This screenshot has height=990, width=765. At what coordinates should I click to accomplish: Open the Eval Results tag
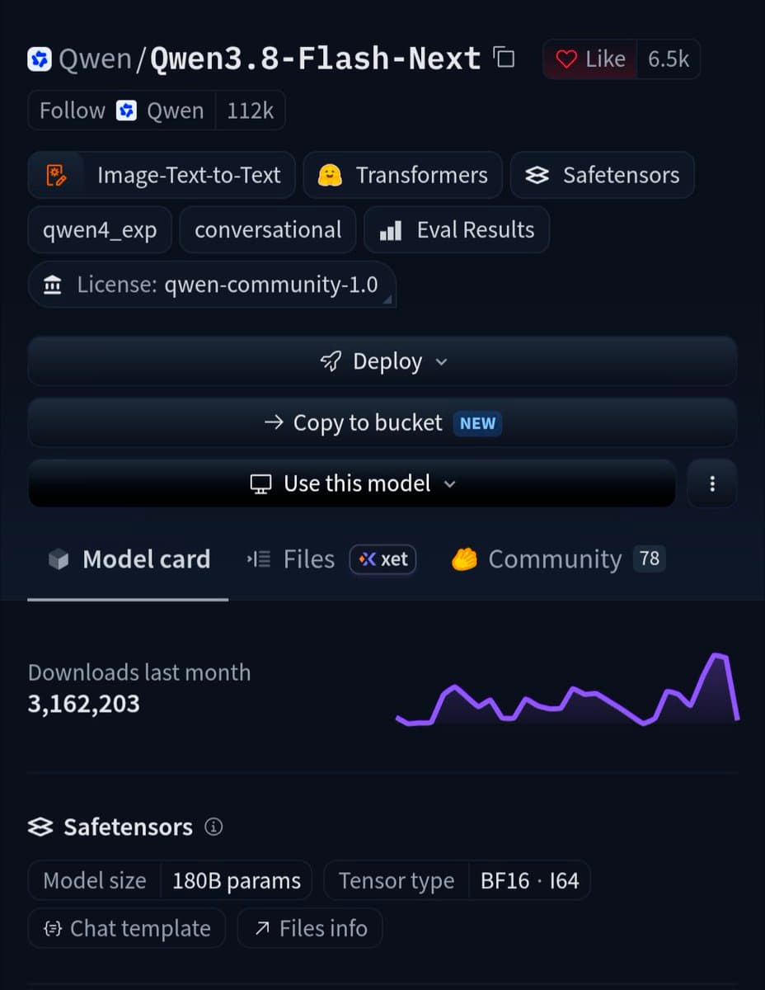tap(457, 229)
